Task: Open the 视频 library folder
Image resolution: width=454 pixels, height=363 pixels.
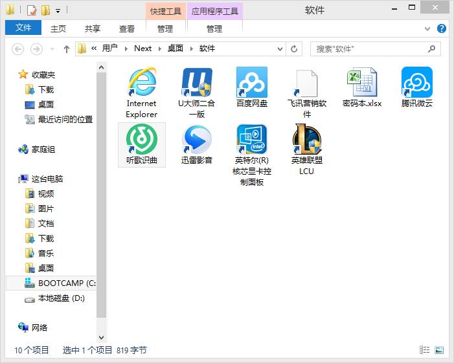Action: point(40,193)
